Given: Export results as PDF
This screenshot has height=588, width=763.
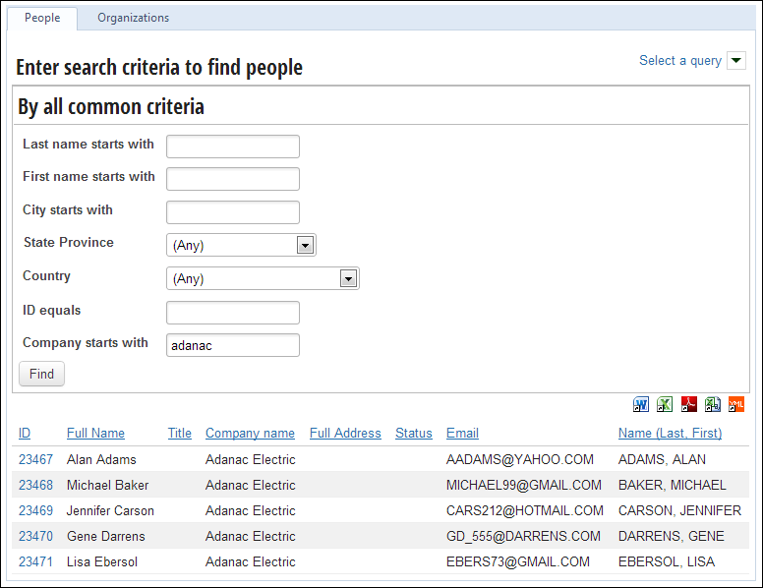Looking at the screenshot, I should (688, 404).
